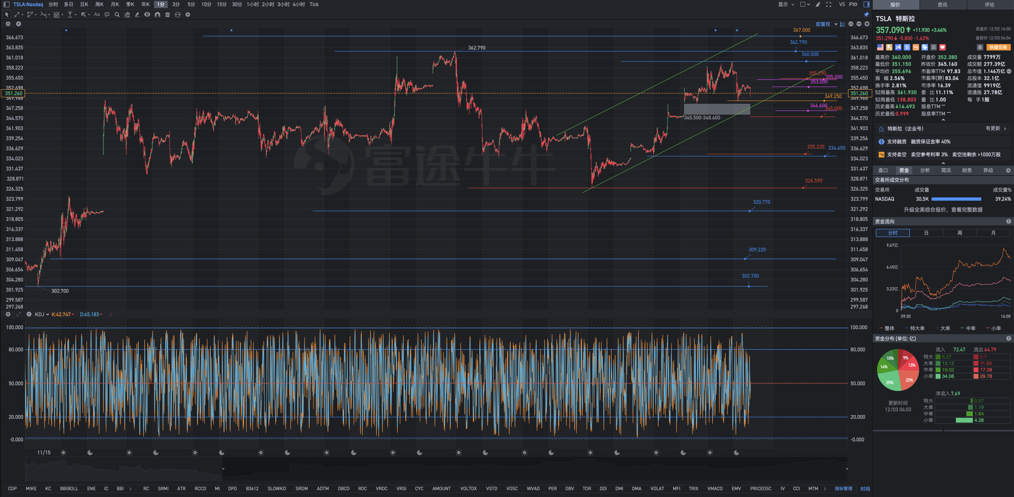Viewport: 1014px width, 497px height.
Task: Expand 特斯拉 企业号 updates chevron
Action: pyautogui.click(x=1005, y=129)
